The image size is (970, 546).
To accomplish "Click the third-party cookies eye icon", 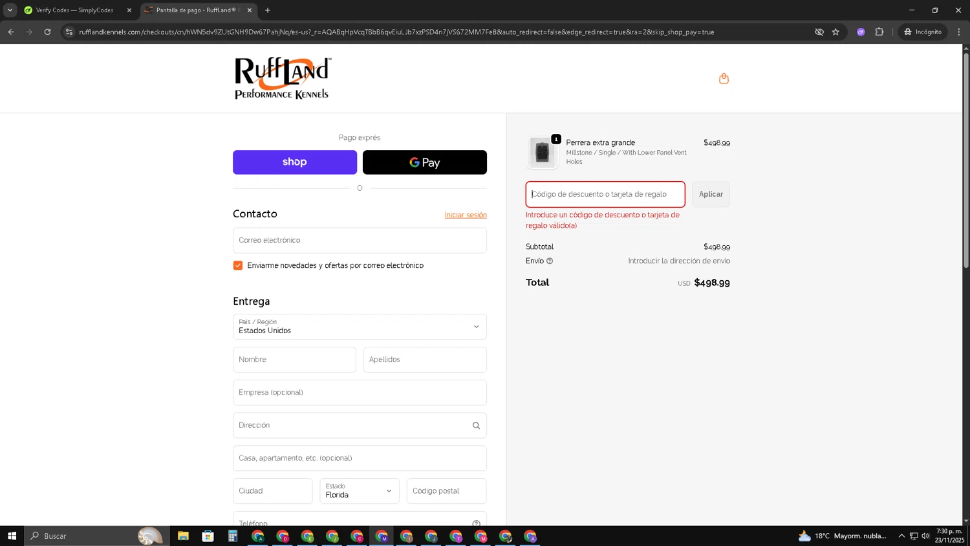I will (819, 32).
